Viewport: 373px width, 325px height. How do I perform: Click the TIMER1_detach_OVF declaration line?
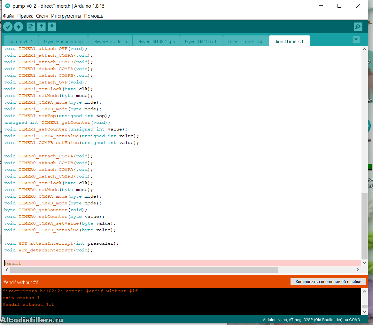(x=46, y=82)
